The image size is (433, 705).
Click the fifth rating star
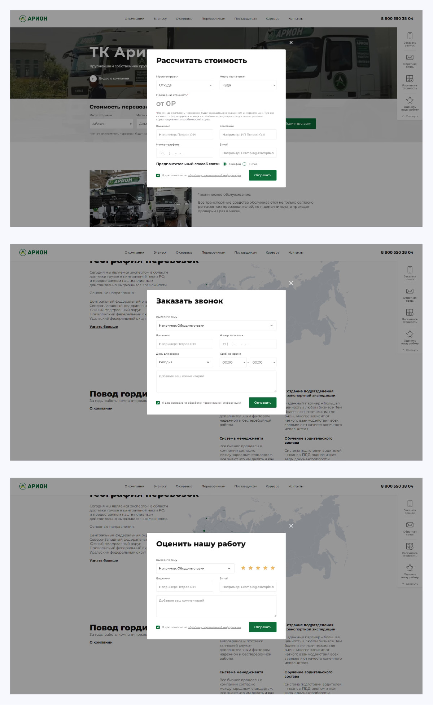(273, 568)
